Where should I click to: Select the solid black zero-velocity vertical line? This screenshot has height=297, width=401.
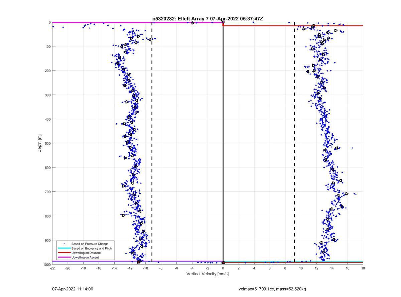point(223,144)
